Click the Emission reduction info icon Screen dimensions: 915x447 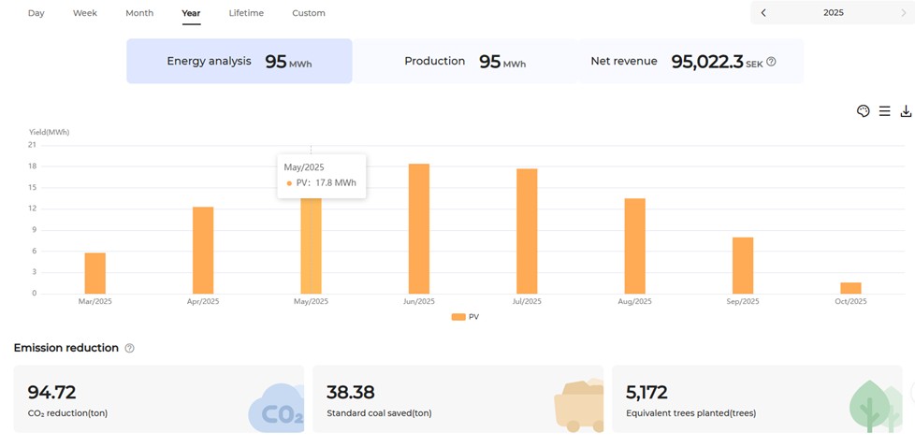[x=129, y=348]
